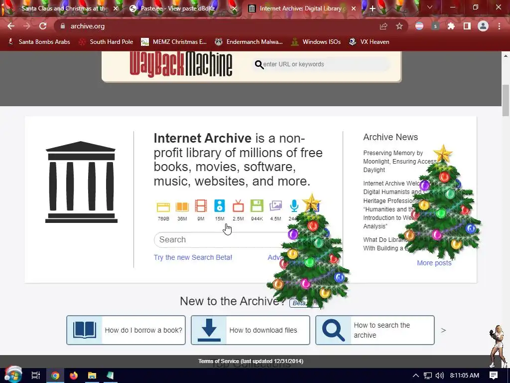
Task: Open Santa Bombs Arabs bookmark
Action: click(39, 42)
